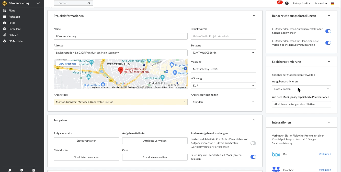Open the project switcher chevron next to Bürorenovierung

pyautogui.click(x=38, y=3)
